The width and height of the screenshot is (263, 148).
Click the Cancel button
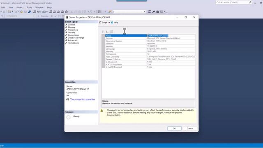(x=190, y=128)
